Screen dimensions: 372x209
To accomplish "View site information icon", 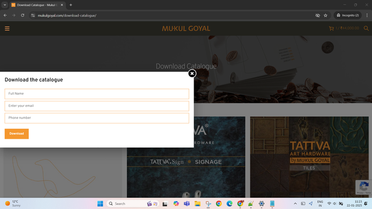I will 33,16.
